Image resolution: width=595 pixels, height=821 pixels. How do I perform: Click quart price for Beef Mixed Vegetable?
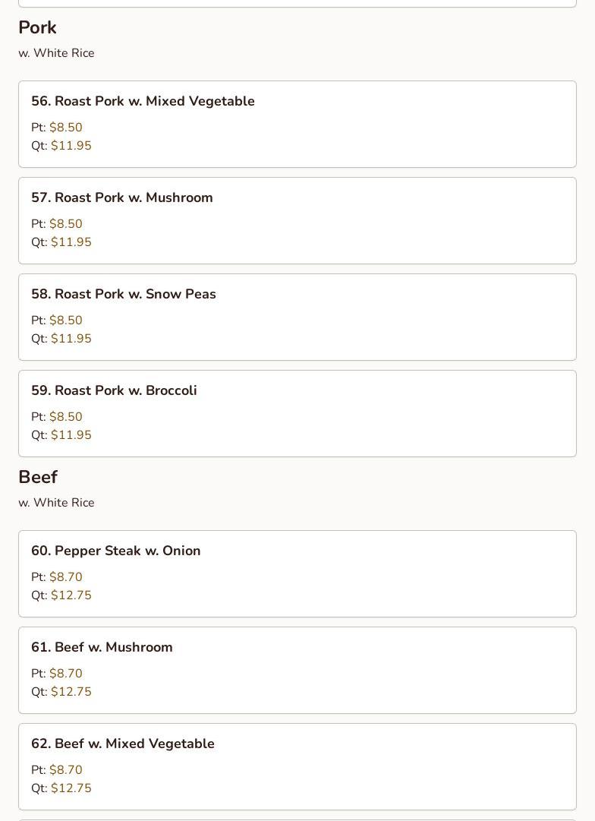tap(71, 788)
